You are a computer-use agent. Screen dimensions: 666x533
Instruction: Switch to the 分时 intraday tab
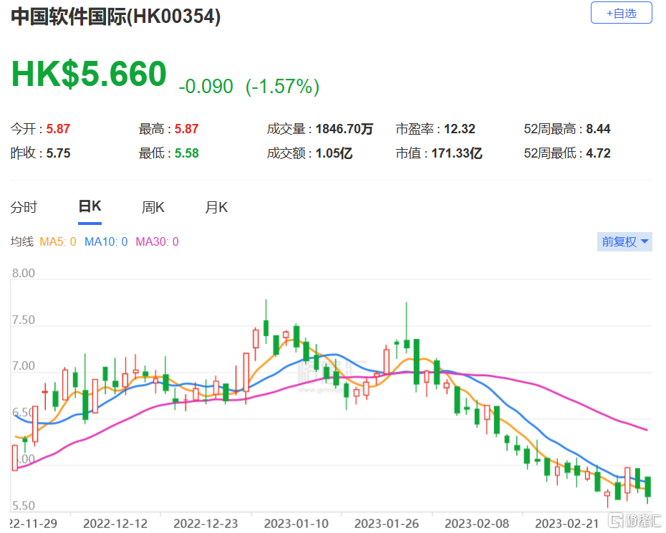tap(24, 208)
